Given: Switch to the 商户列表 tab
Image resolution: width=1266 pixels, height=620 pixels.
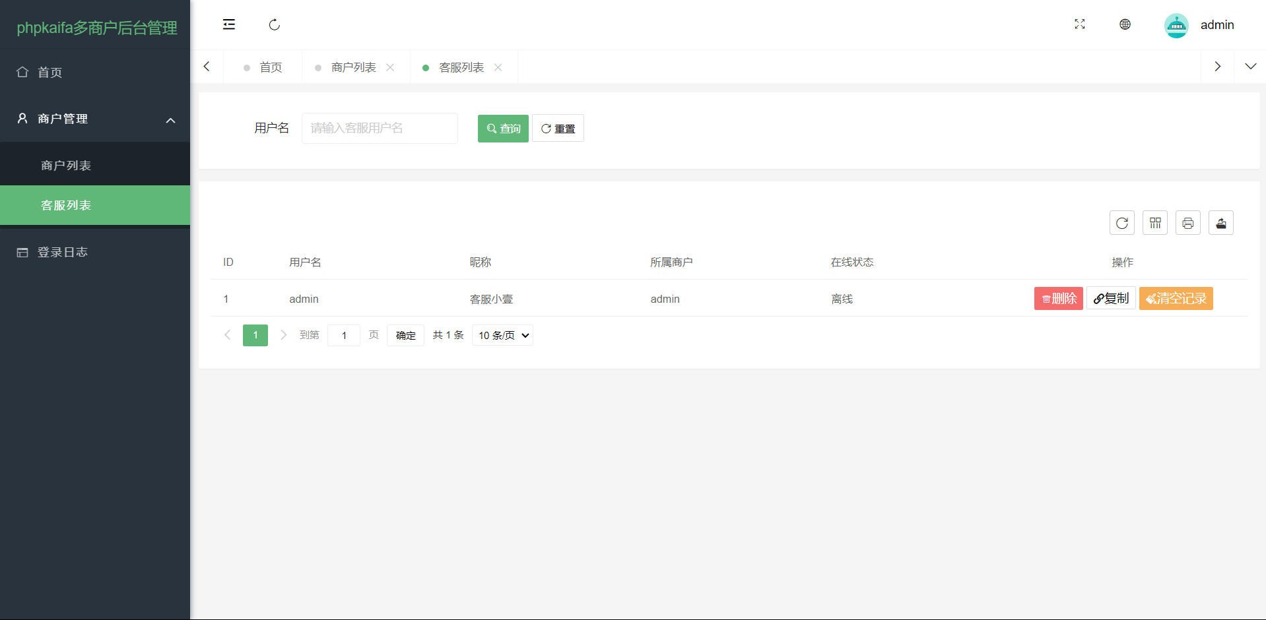Looking at the screenshot, I should click(353, 67).
